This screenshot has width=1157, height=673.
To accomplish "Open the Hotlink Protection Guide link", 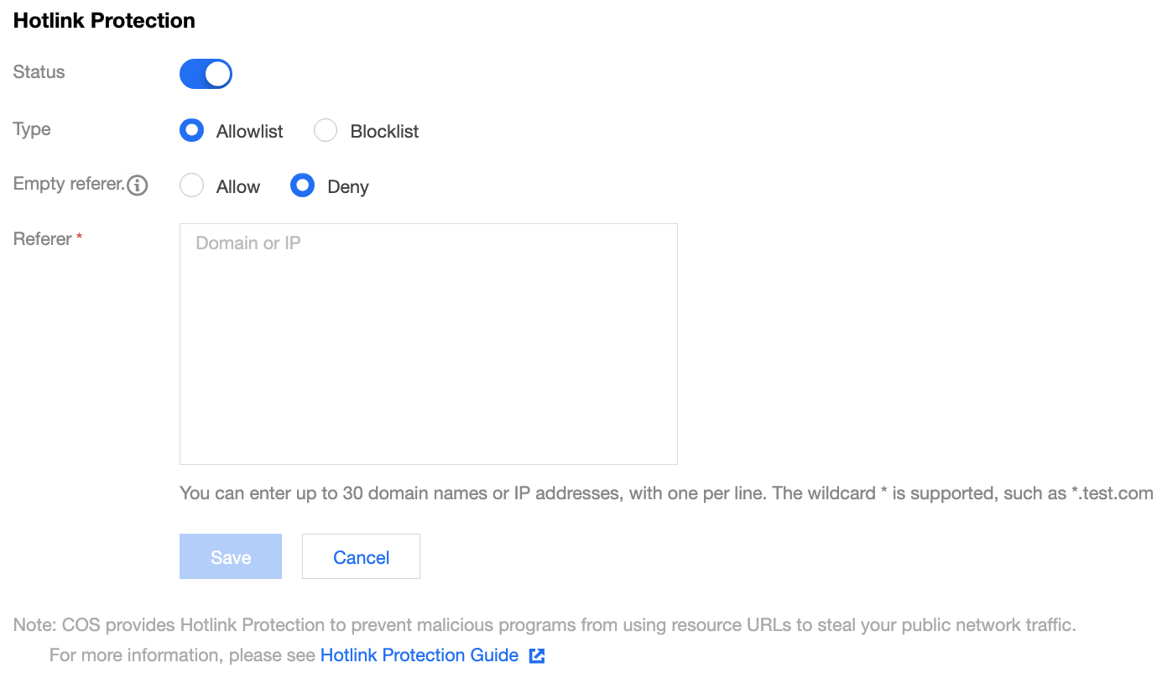I will 420,655.
